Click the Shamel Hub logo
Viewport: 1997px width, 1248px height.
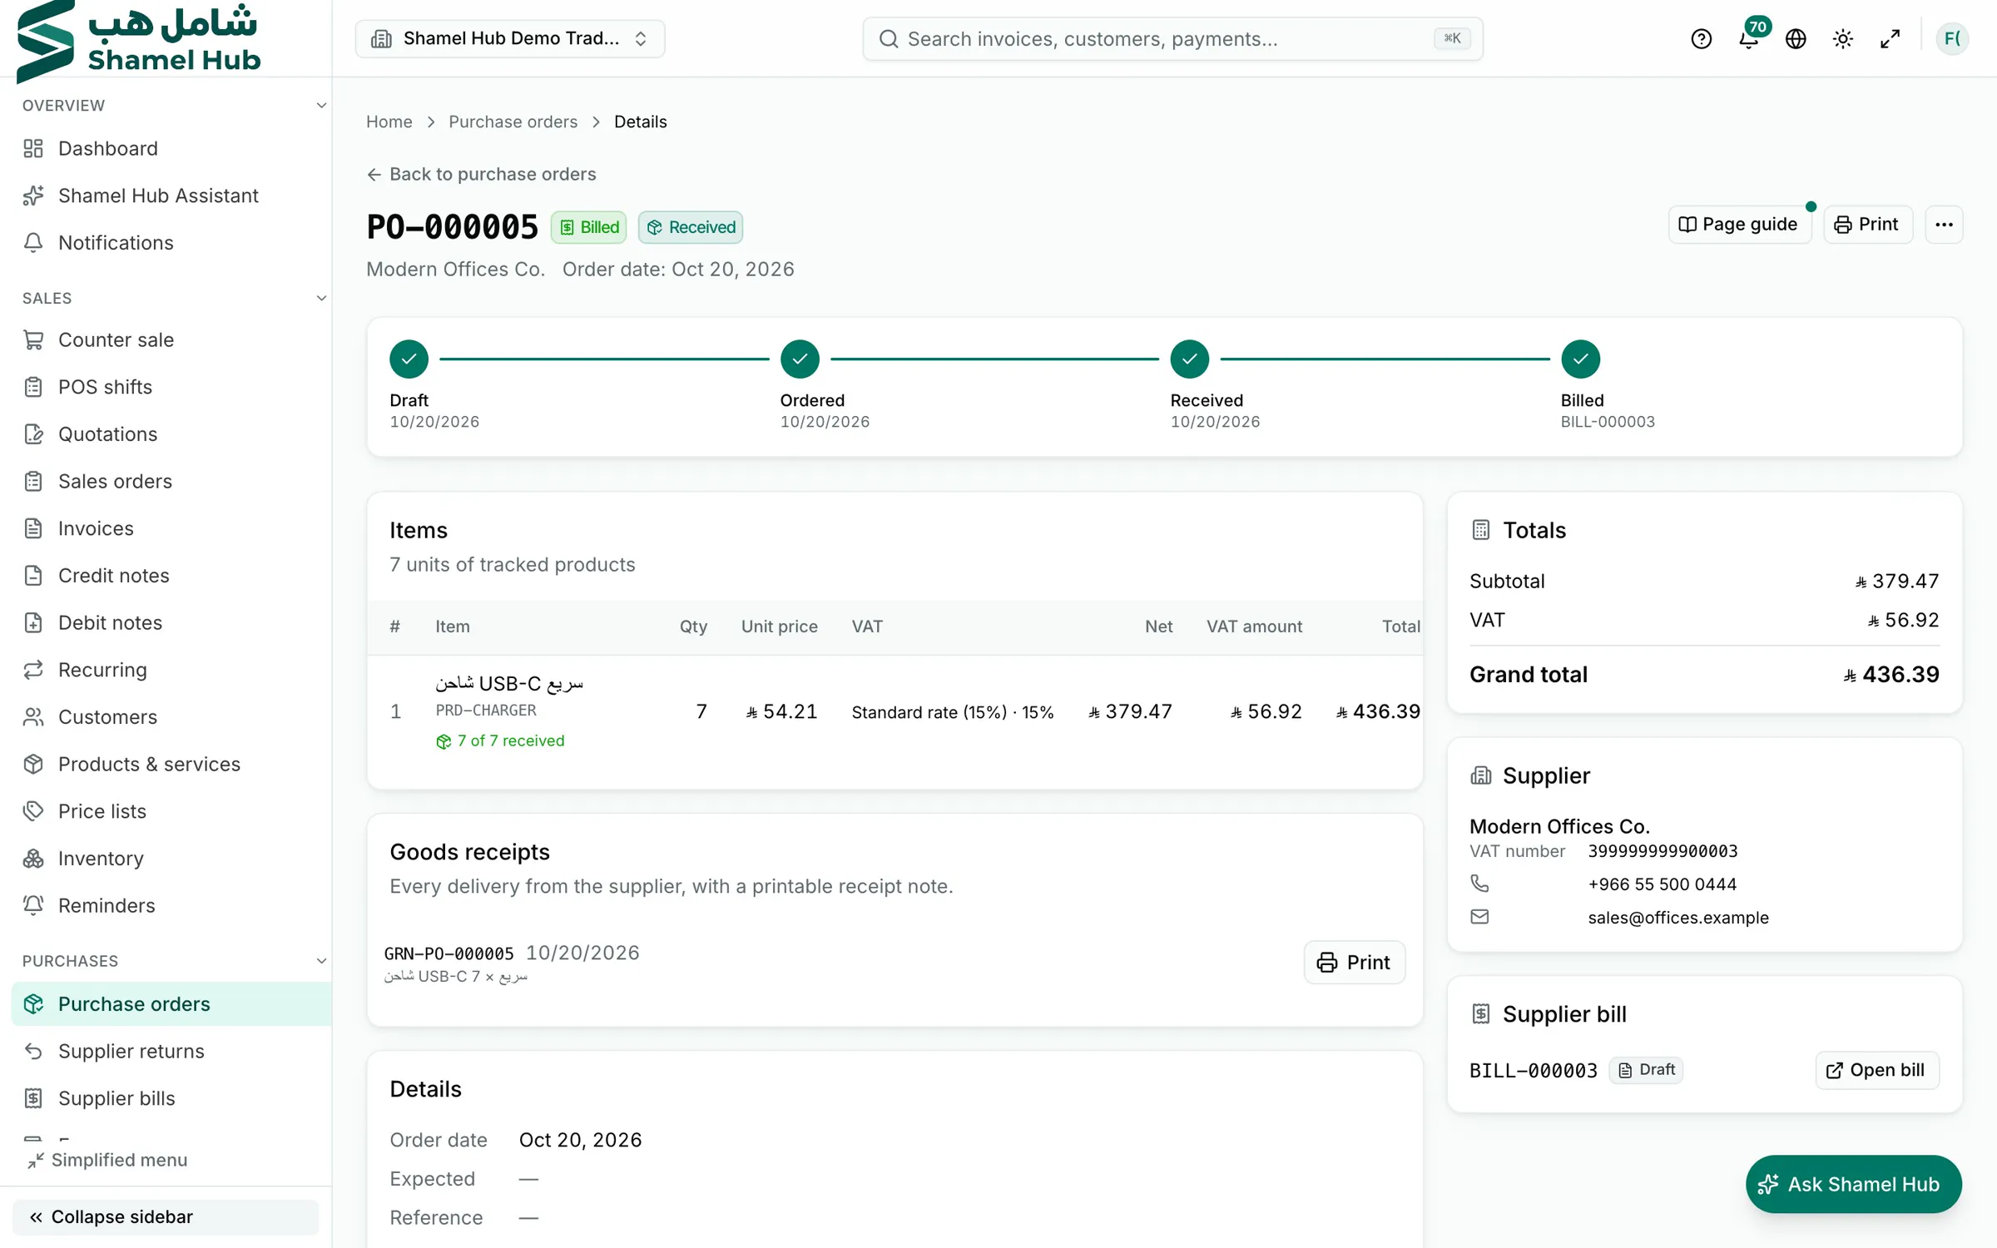pos(138,41)
